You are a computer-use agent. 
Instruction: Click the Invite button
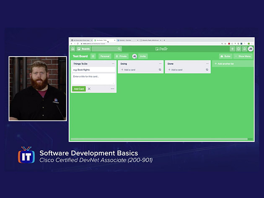click(x=143, y=56)
